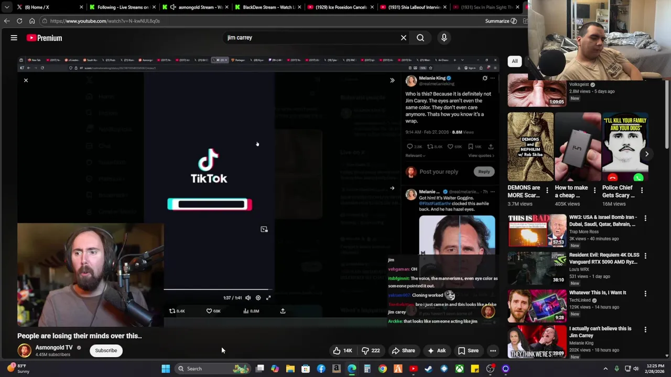Show hidden system tray icons chevron
Screen dimensions: 671x377
pos(605,369)
